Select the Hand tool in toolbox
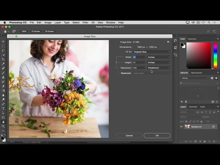Screen dimensions: 220x165 tap(3, 122)
